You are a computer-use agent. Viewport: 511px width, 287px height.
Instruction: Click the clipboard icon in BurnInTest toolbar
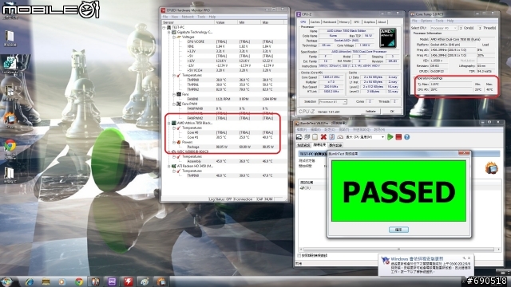[315, 137]
